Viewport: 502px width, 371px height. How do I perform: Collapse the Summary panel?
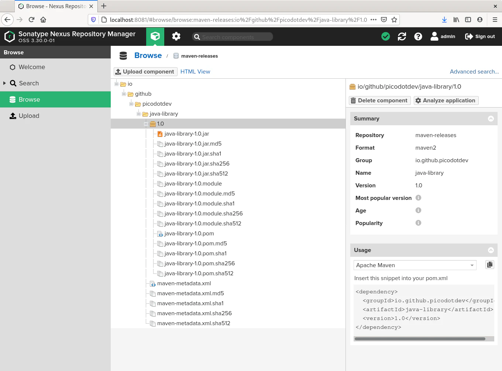tap(491, 119)
